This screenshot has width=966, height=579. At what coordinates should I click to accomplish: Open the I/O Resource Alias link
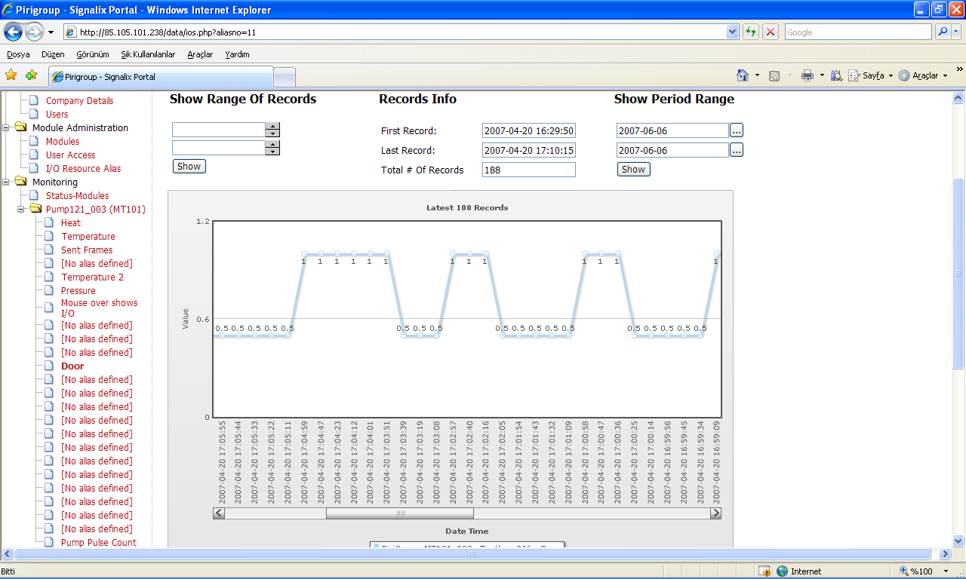click(x=83, y=168)
